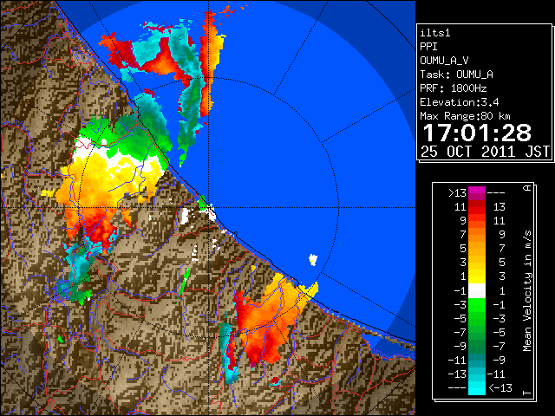555x416 pixels.
Task: Click the '25 OCT 2011 JST' date
Action: [x=485, y=152]
